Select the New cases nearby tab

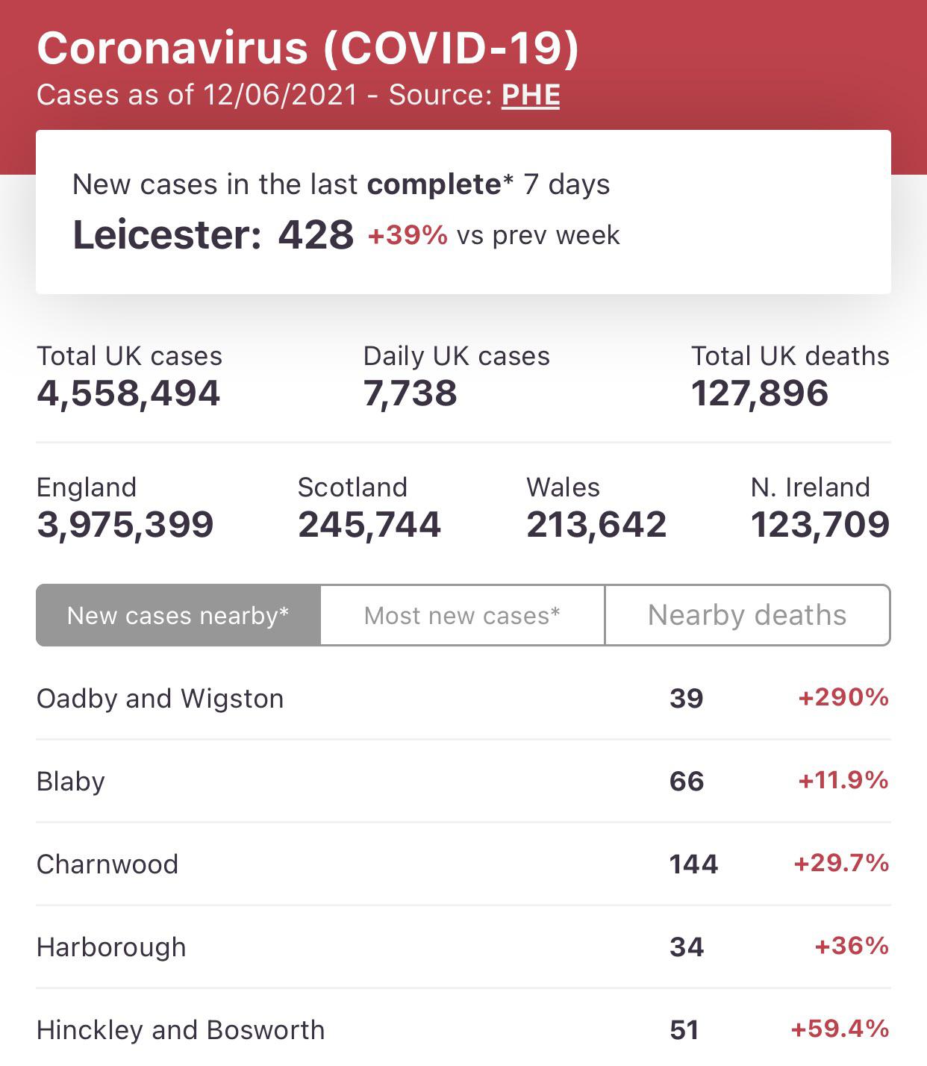177,615
